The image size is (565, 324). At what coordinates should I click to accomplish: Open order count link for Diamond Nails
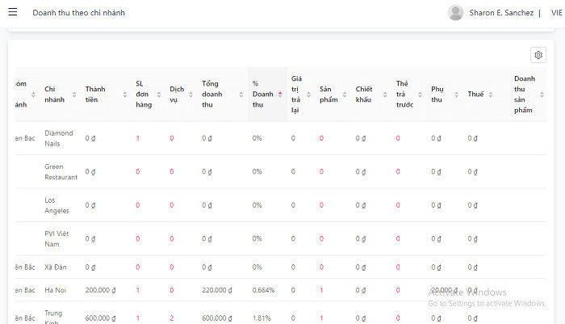point(138,138)
